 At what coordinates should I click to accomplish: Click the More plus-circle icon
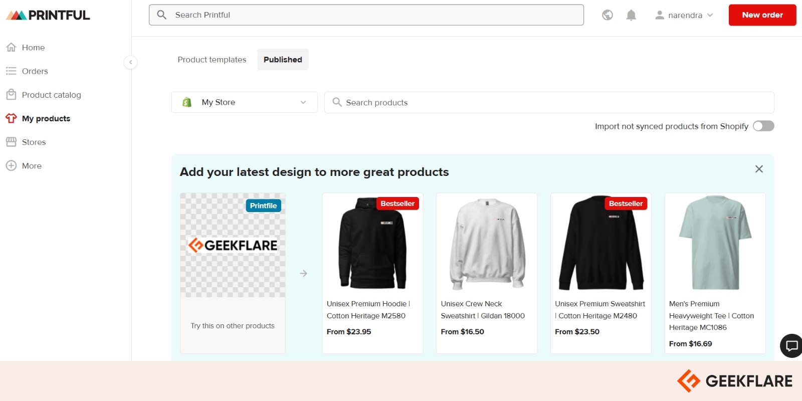(11, 165)
